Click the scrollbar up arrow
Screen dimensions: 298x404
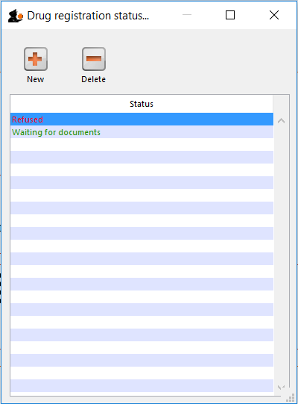tap(281, 120)
